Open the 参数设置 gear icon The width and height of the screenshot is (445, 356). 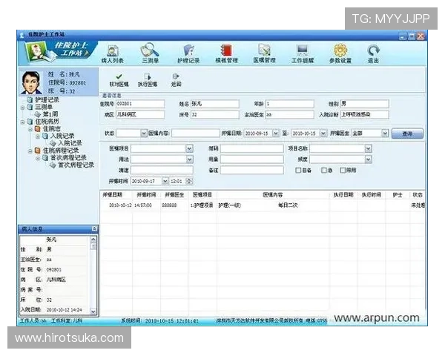[340, 53]
